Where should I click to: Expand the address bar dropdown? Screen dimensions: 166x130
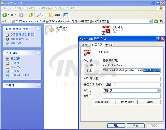tap(150, 21)
